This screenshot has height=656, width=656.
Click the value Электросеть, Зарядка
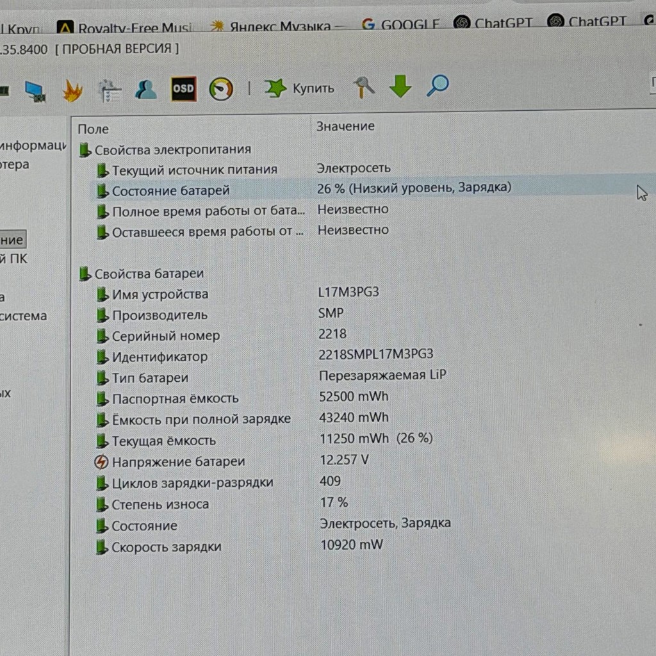(x=385, y=523)
